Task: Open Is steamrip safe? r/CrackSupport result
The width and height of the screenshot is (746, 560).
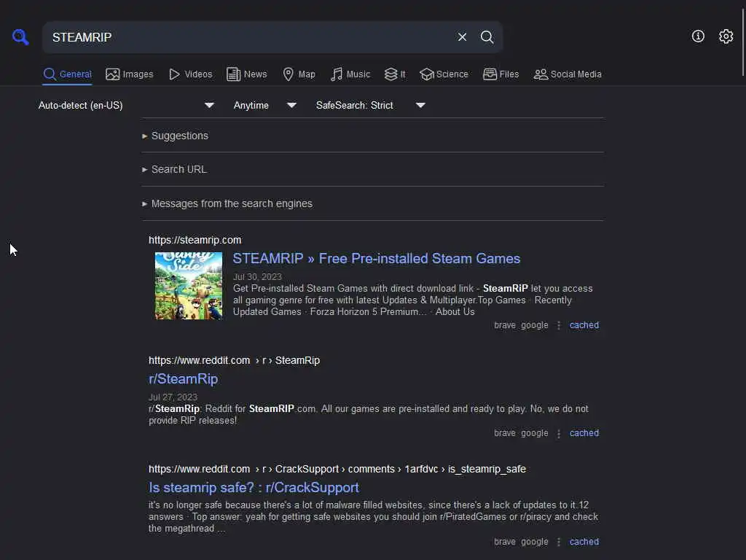Action: pyautogui.click(x=254, y=488)
